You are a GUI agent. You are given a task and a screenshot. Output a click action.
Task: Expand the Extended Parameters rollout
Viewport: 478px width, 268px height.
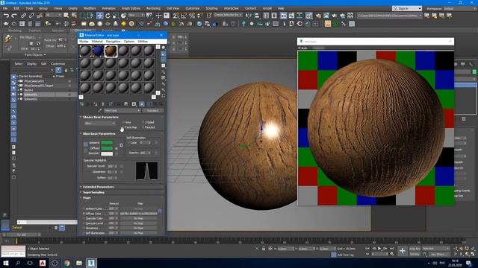pos(98,187)
